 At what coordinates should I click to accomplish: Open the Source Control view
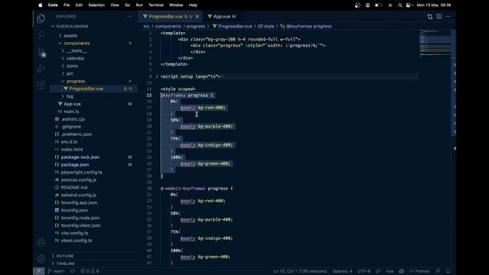[x=41, y=52]
